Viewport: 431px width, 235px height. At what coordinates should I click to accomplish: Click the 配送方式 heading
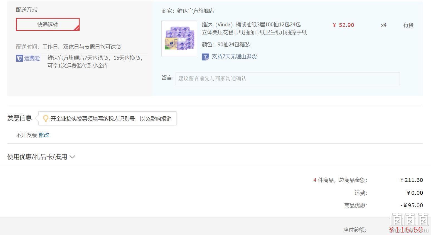pos(26,10)
